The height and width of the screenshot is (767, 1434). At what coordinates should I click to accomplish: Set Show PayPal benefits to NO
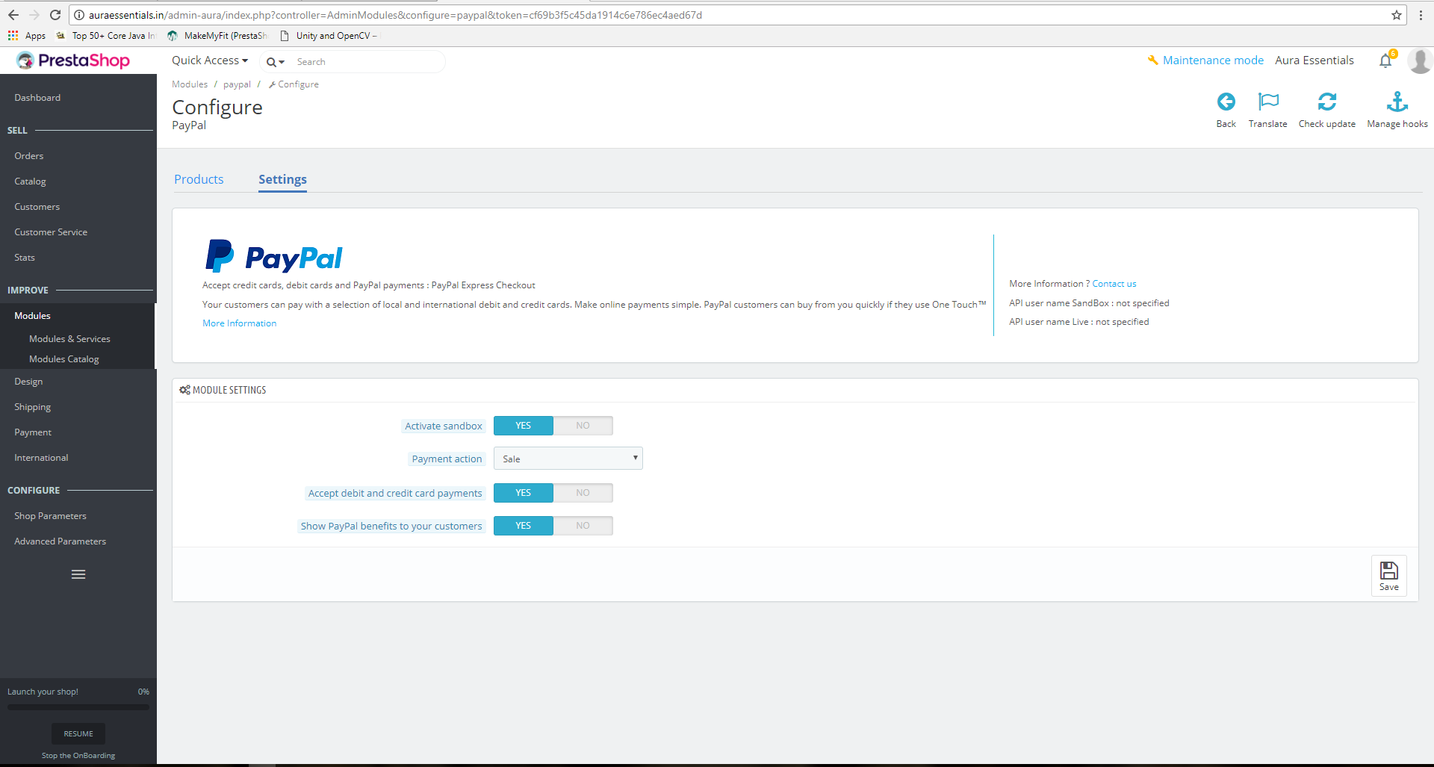(583, 526)
